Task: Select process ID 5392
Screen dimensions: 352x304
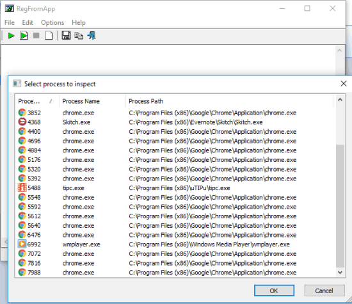Action: click(x=34, y=179)
